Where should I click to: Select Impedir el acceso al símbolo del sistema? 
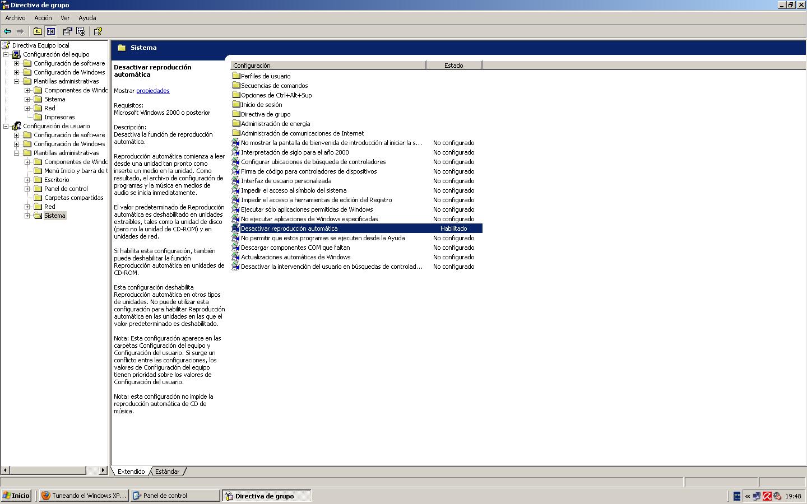(x=294, y=190)
